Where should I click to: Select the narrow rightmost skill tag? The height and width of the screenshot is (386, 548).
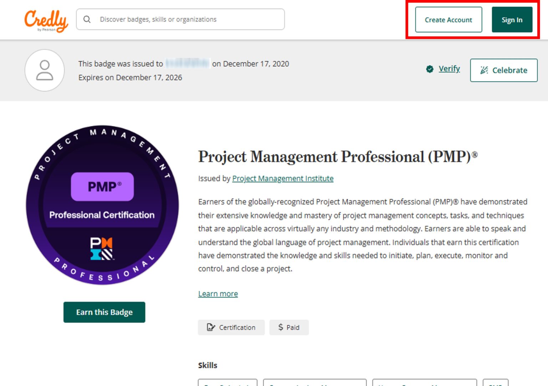495,383
